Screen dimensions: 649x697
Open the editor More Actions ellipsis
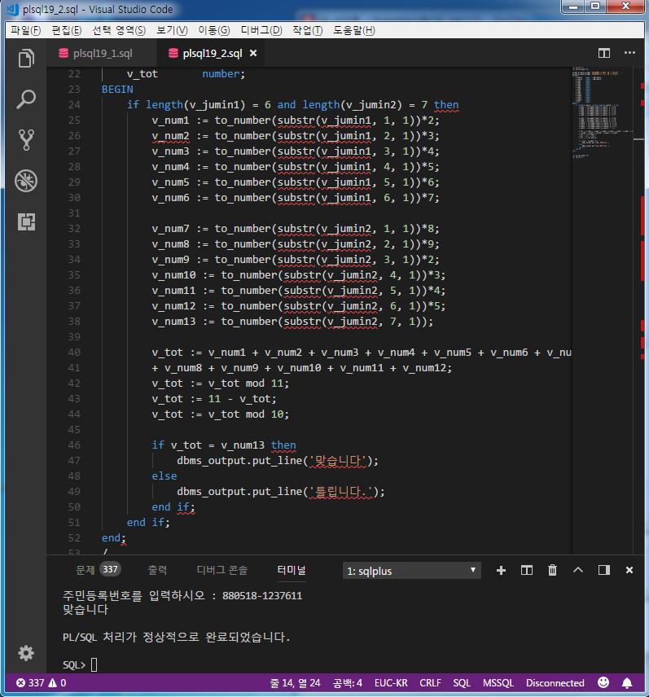[x=629, y=53]
